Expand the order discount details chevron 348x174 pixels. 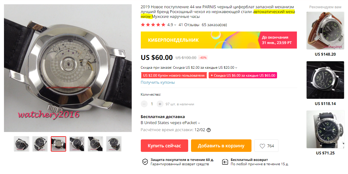[236, 68]
